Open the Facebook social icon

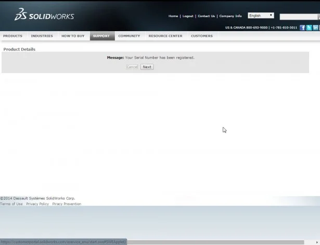point(302,28)
